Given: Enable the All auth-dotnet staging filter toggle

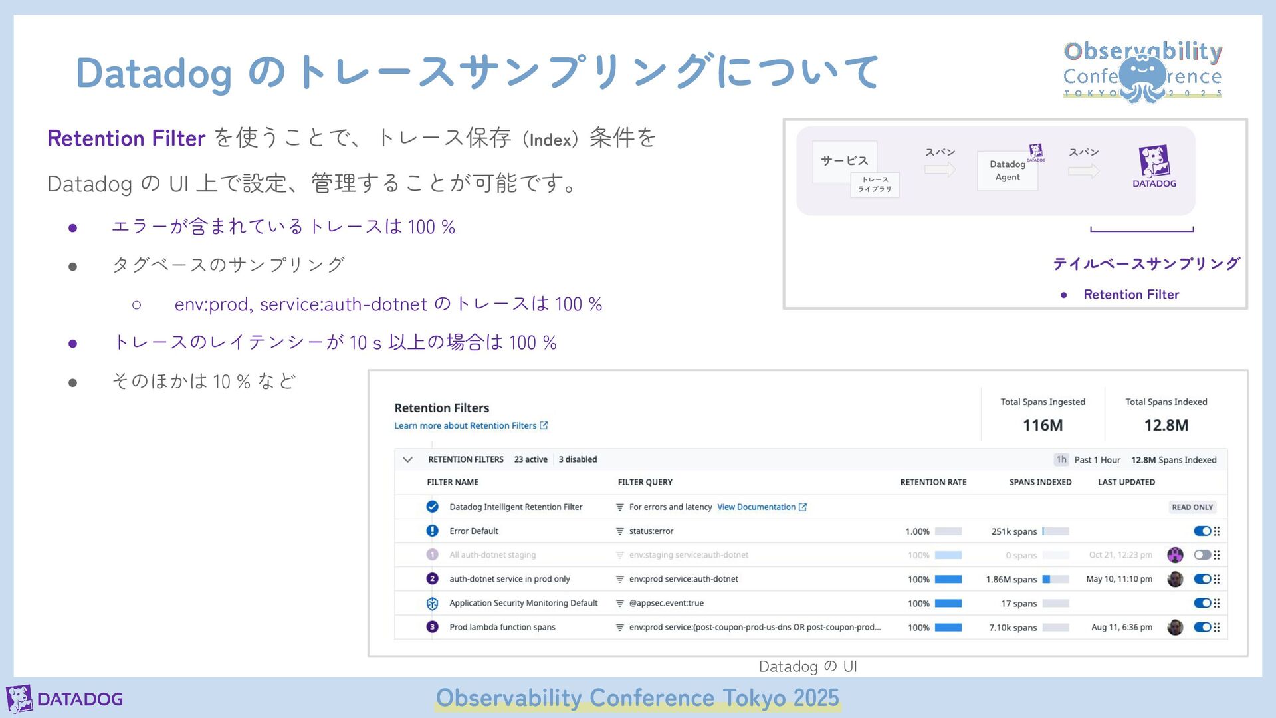Looking at the screenshot, I should pyautogui.click(x=1202, y=555).
